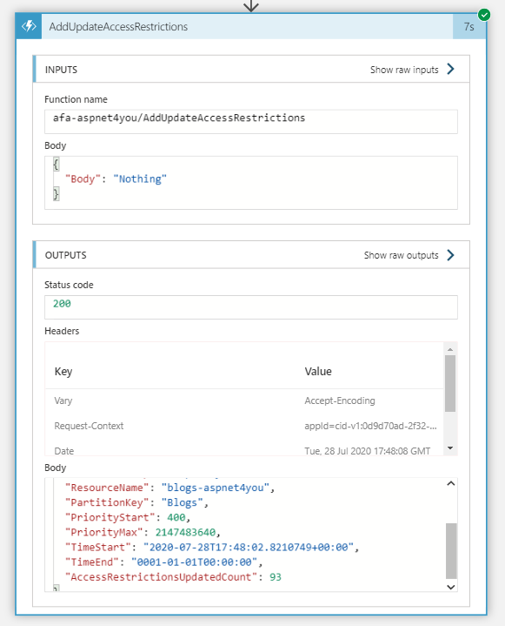The width and height of the screenshot is (505, 626).
Task: Click the output body scrollbar thumb
Action: coord(451,551)
